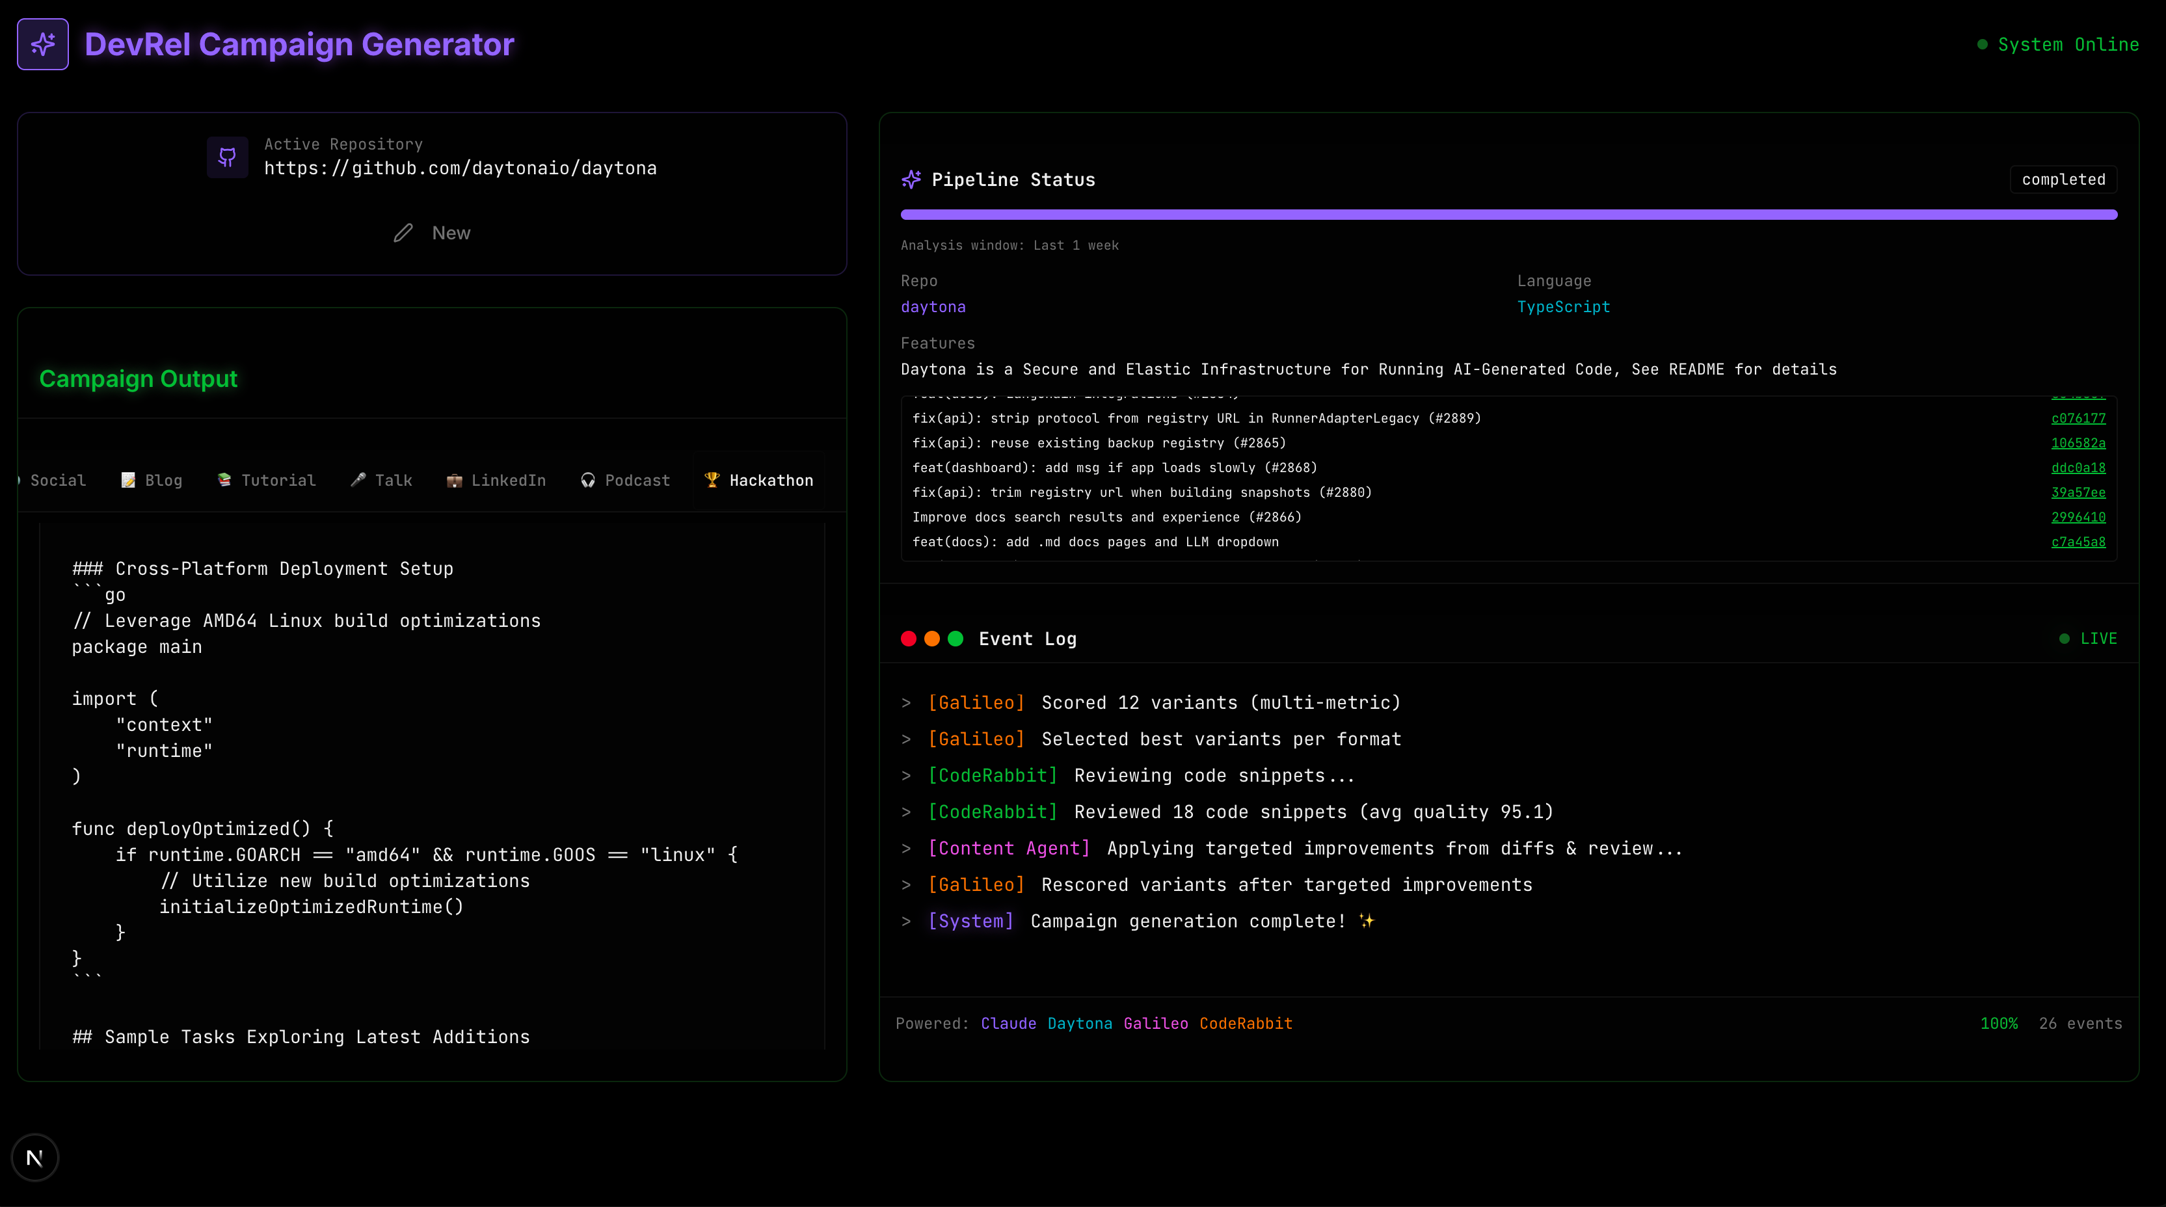The height and width of the screenshot is (1207, 2166).
Task: Open the LinkedIn tab
Action: coord(496,480)
